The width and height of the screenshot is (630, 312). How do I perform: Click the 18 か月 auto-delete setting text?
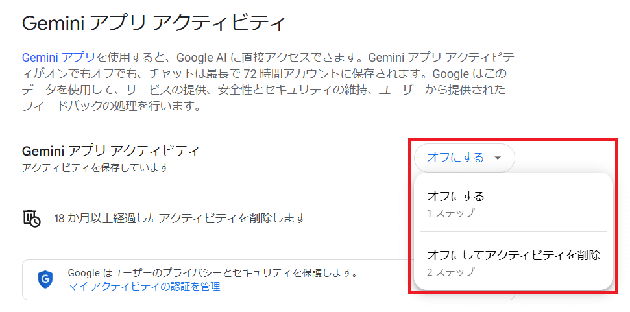tap(179, 218)
